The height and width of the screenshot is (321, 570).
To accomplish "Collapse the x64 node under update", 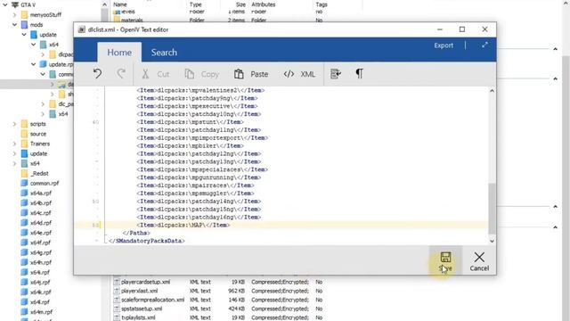I will point(34,45).
